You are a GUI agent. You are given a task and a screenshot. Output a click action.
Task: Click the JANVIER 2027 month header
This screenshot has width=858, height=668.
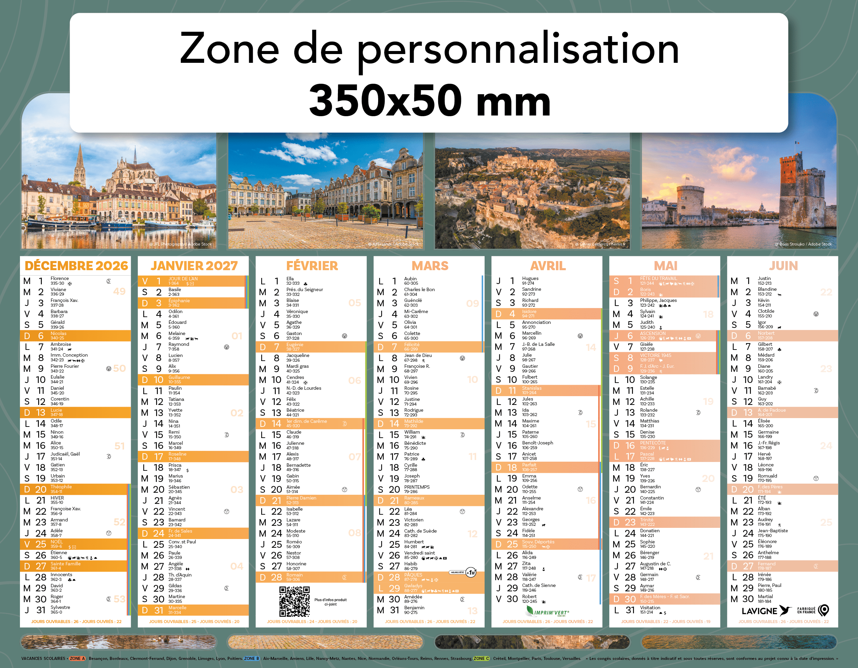pyautogui.click(x=194, y=266)
